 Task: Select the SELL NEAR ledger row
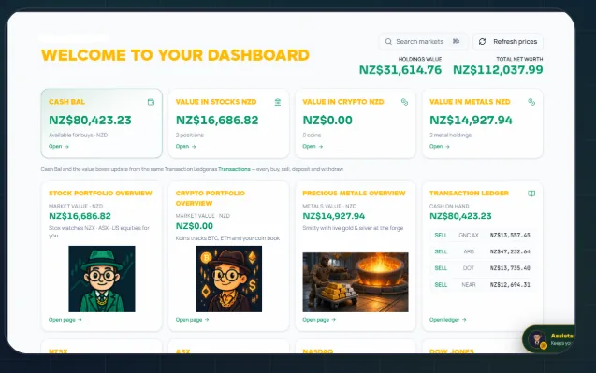coord(483,285)
